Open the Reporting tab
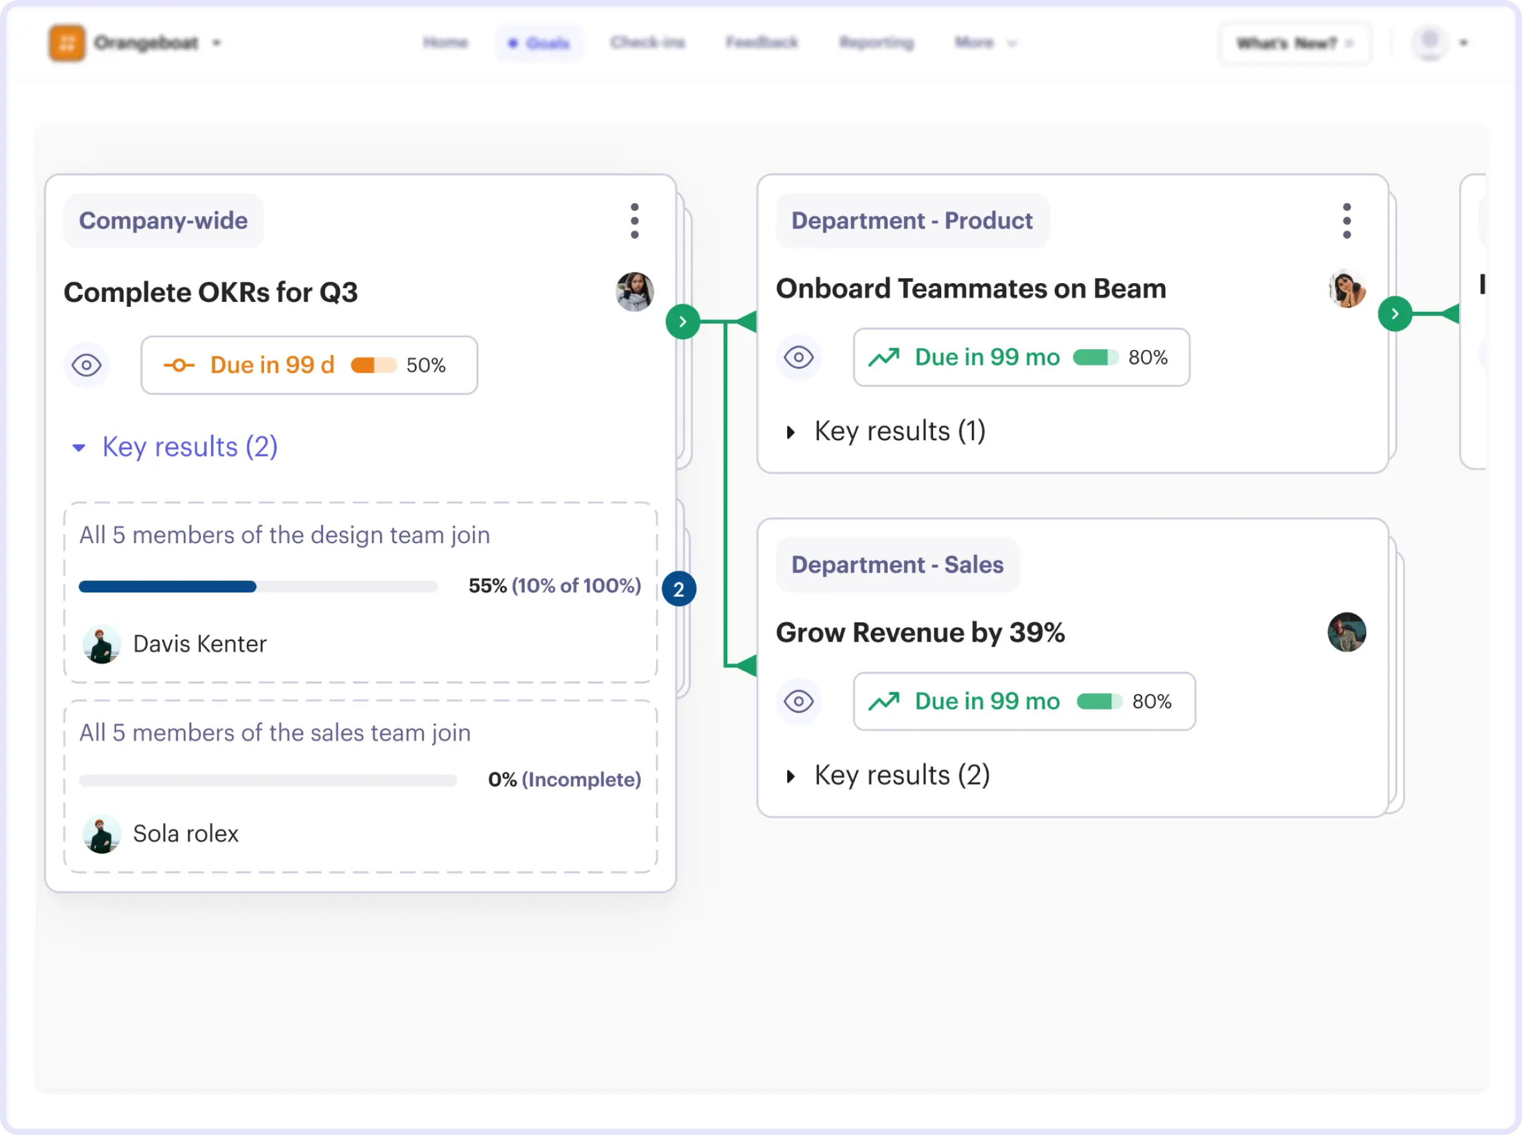1522x1135 pixels. click(x=876, y=42)
